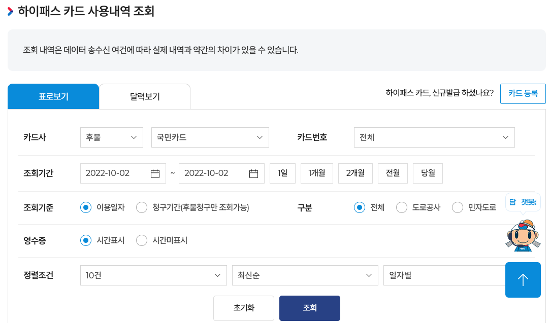Enable 시간미표시 for receipts

pyautogui.click(x=141, y=240)
